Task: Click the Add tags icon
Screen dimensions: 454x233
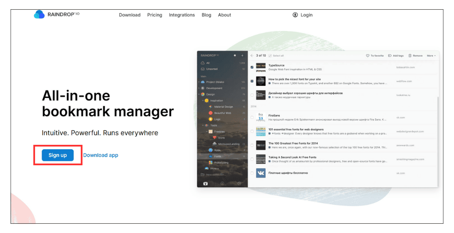Action: coord(390,56)
